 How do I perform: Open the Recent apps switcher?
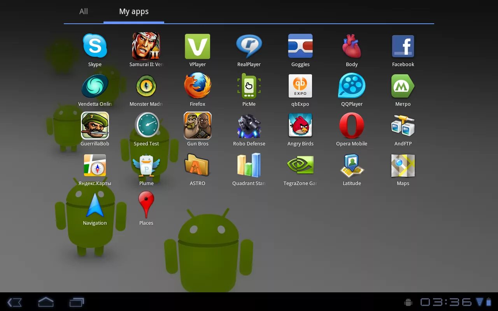click(77, 302)
